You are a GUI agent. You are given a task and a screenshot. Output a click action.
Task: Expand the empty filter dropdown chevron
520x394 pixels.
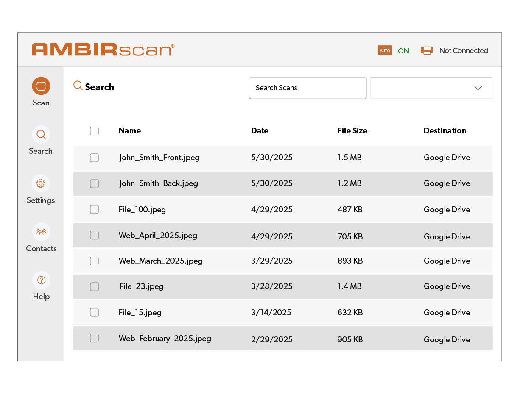478,88
